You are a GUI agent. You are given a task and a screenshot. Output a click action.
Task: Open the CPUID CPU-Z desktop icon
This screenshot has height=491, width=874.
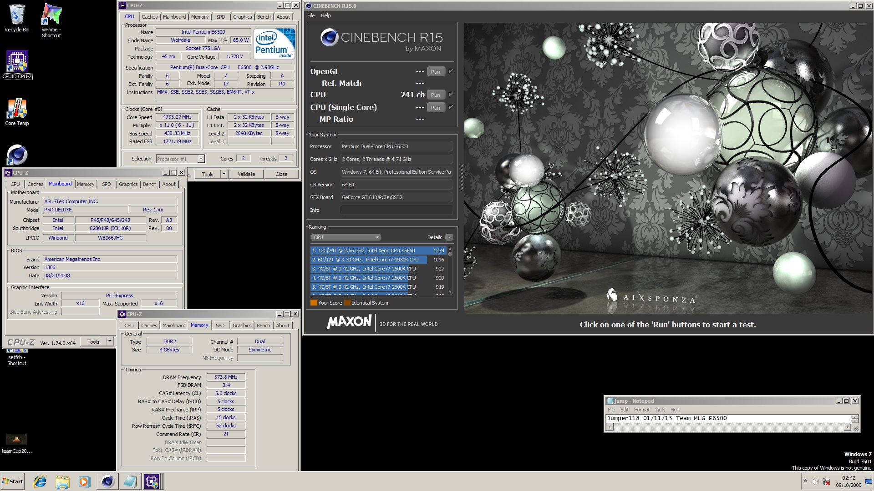[x=17, y=65]
